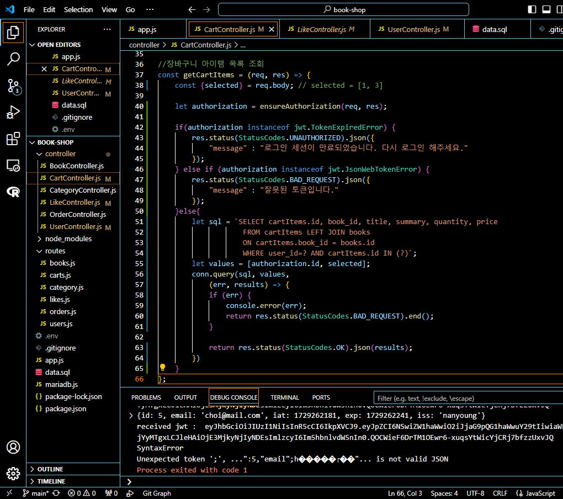Open package-lock.json in explorer tree
Image resolution: width=563 pixels, height=499 pixels.
tap(73, 397)
